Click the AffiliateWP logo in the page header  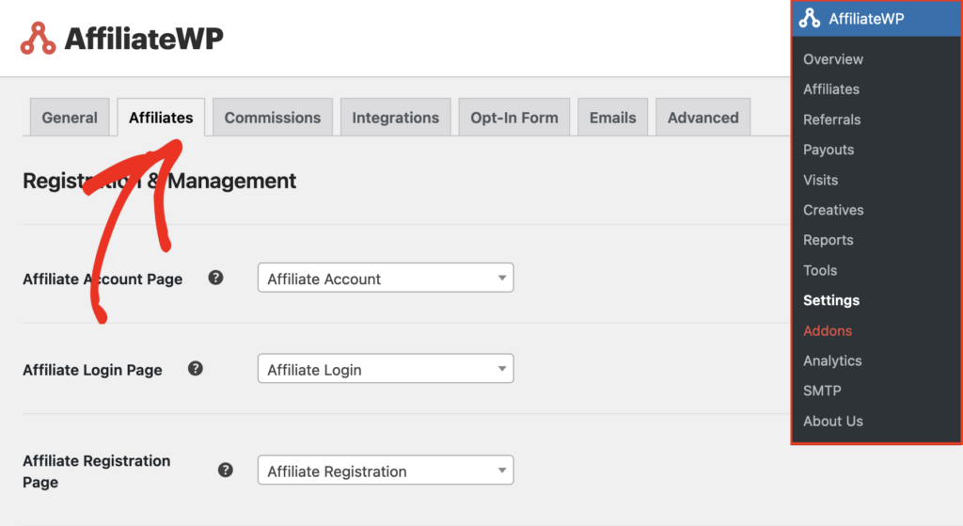(x=121, y=38)
